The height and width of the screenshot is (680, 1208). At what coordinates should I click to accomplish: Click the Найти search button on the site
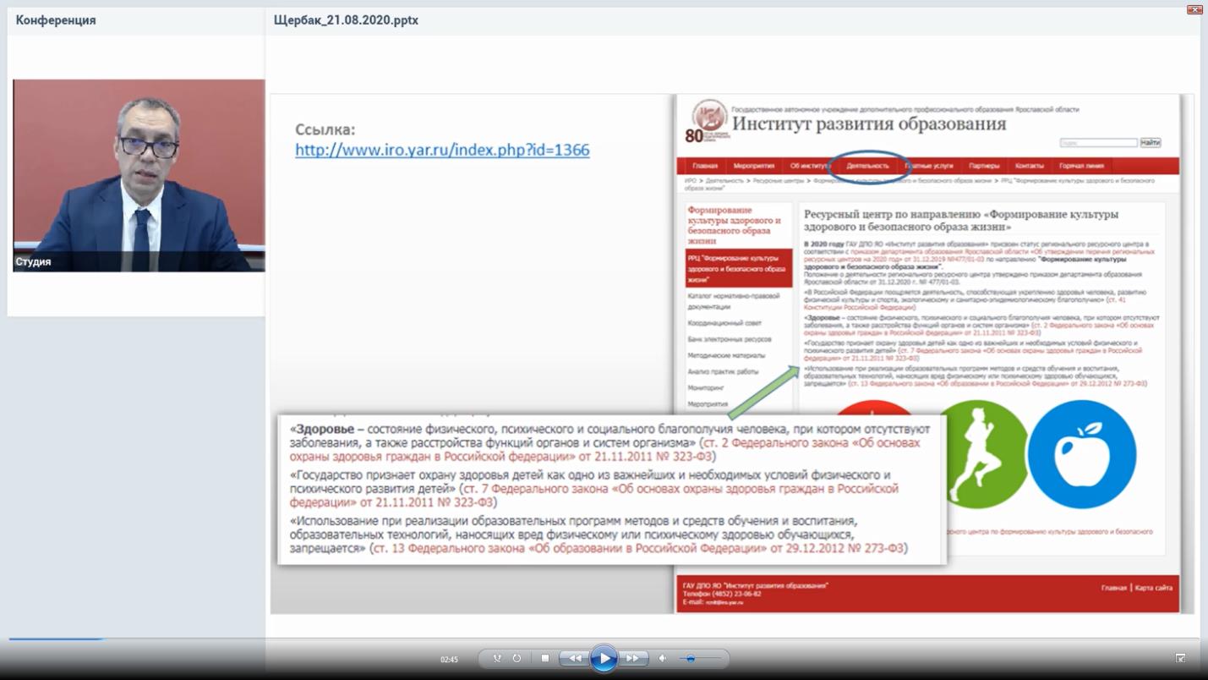tap(1151, 143)
